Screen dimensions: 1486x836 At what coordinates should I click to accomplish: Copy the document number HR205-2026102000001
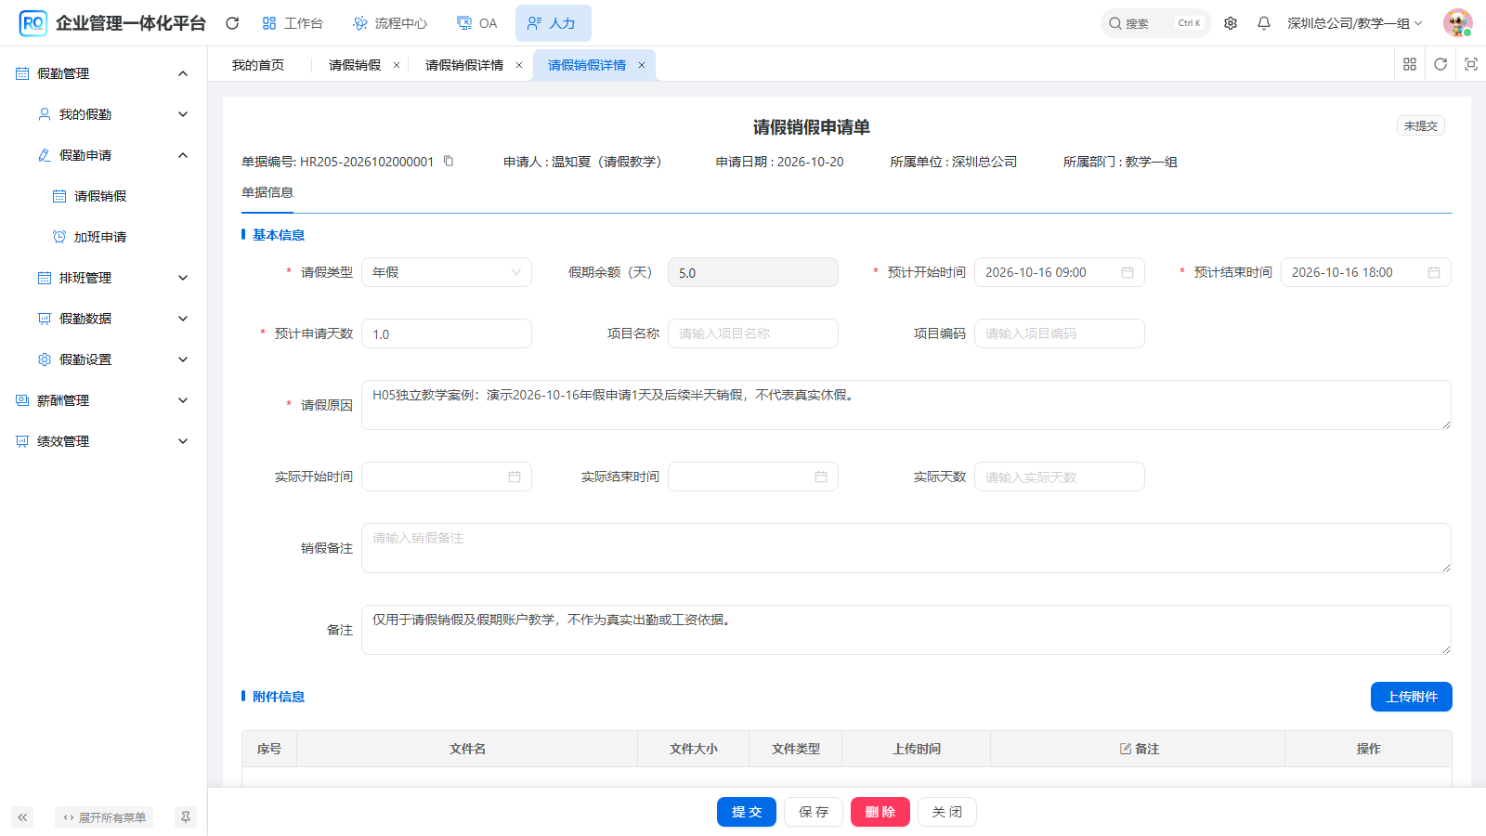449,161
